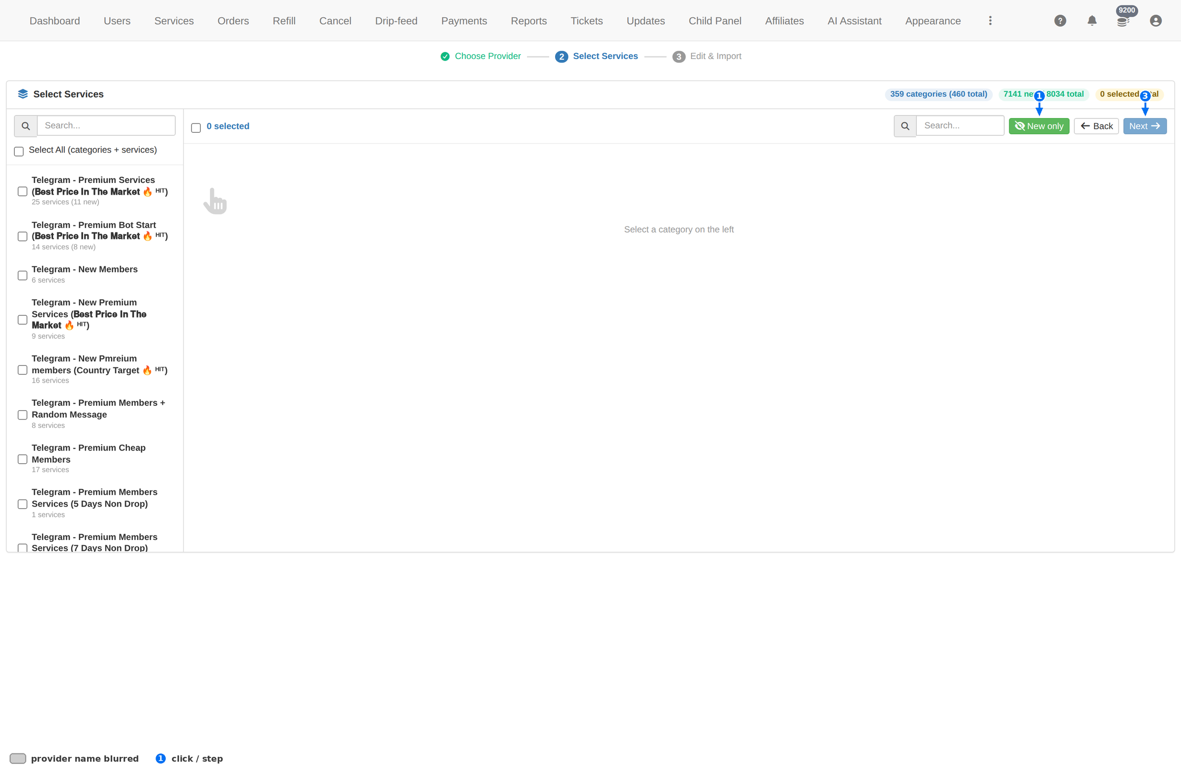Click the '359 categories (460 total)' badge
The width and height of the screenshot is (1181, 779).
coord(938,94)
